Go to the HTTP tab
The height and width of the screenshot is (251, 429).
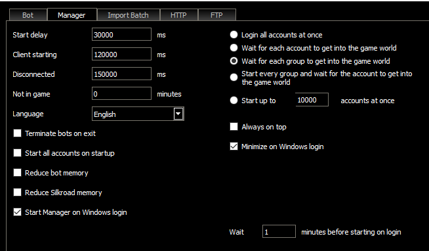coord(178,15)
